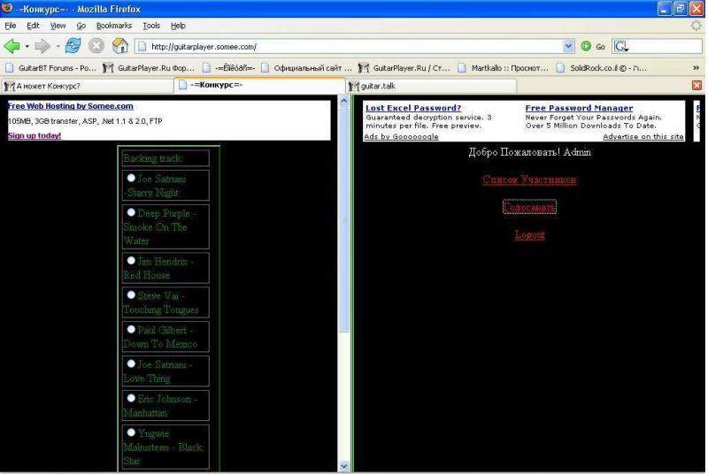This screenshot has height=474, width=708.
Task: Pick Eric Johnson - Manhattan radio button
Action: (x=131, y=398)
